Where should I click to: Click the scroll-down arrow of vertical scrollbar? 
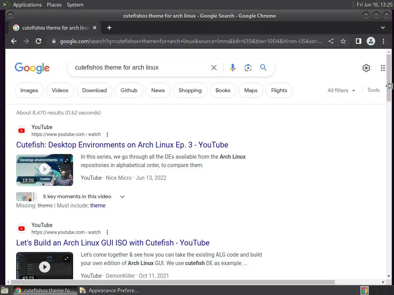(389, 276)
